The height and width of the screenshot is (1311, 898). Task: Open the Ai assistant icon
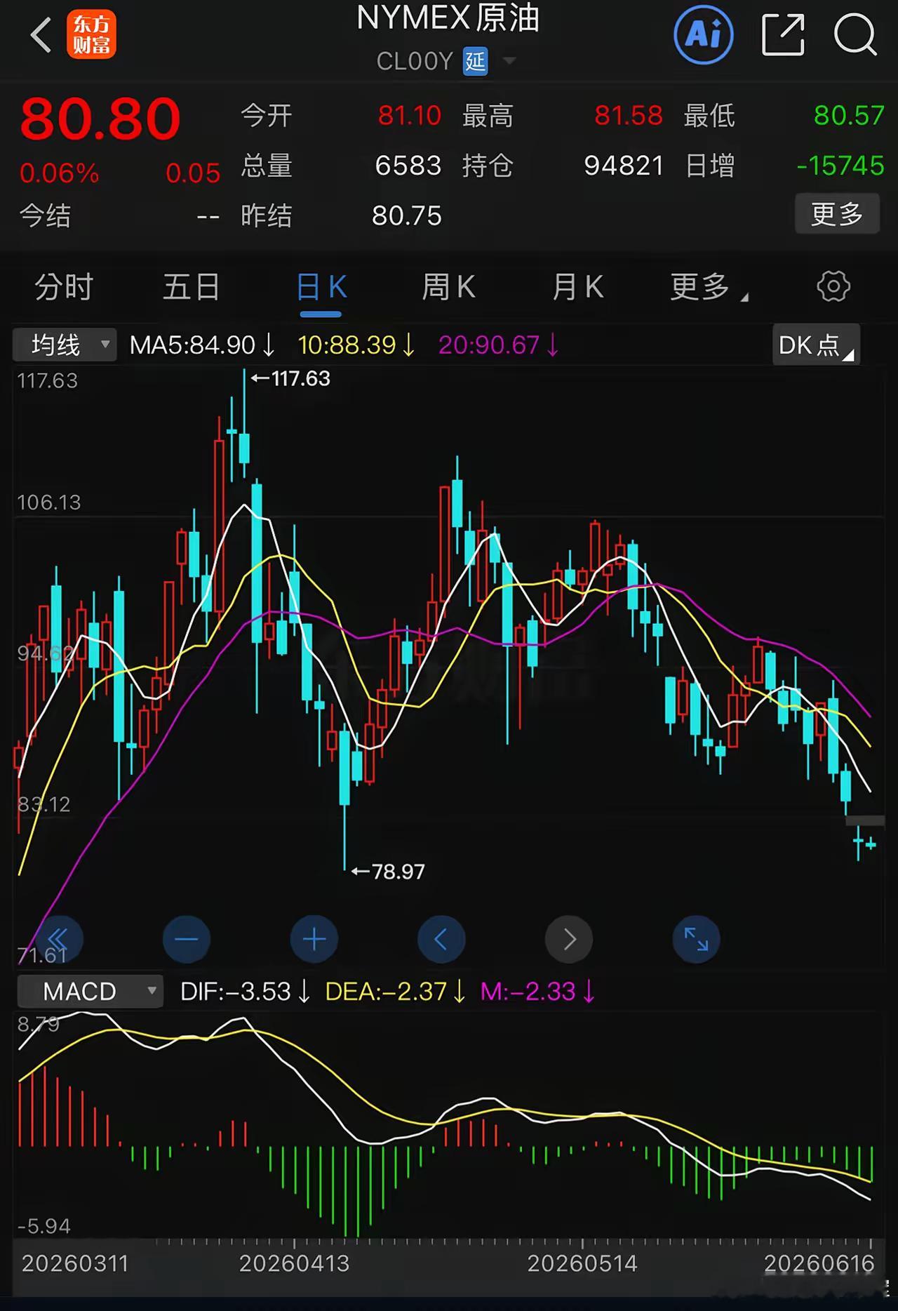(x=704, y=34)
